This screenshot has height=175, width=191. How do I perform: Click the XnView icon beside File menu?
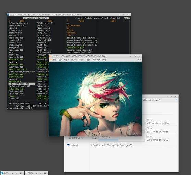(x=51, y=60)
